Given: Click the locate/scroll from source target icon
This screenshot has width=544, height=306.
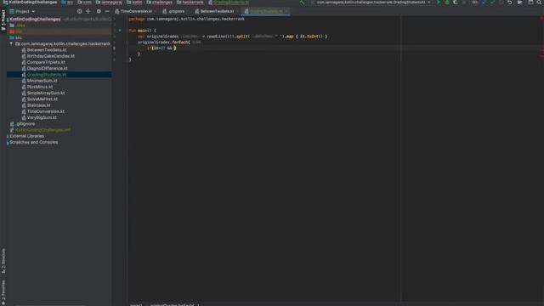Looking at the screenshot, I should tap(79, 11).
